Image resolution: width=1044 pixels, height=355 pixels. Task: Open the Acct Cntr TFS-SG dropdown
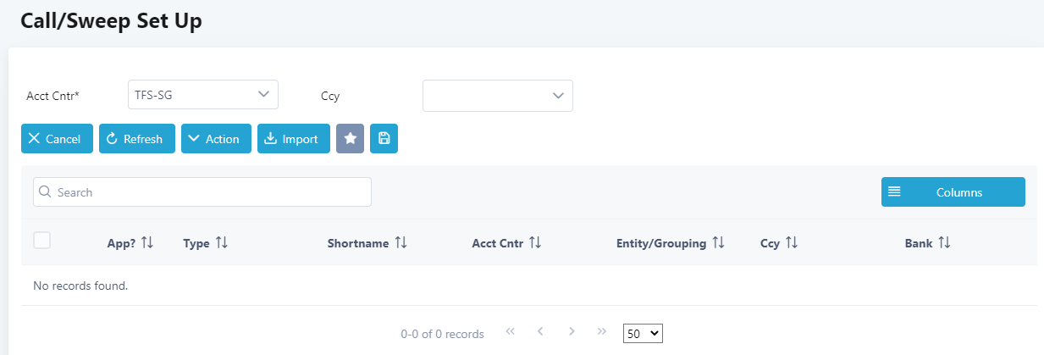[203, 94]
